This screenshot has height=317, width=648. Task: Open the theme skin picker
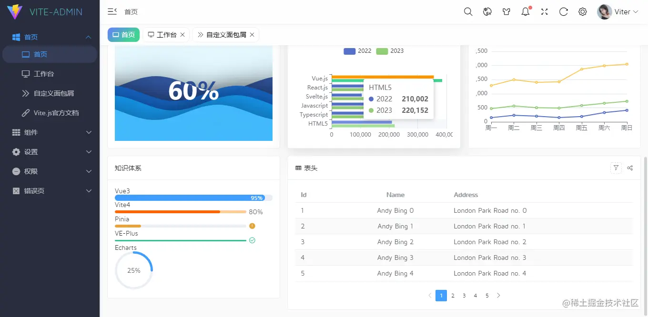pos(506,11)
